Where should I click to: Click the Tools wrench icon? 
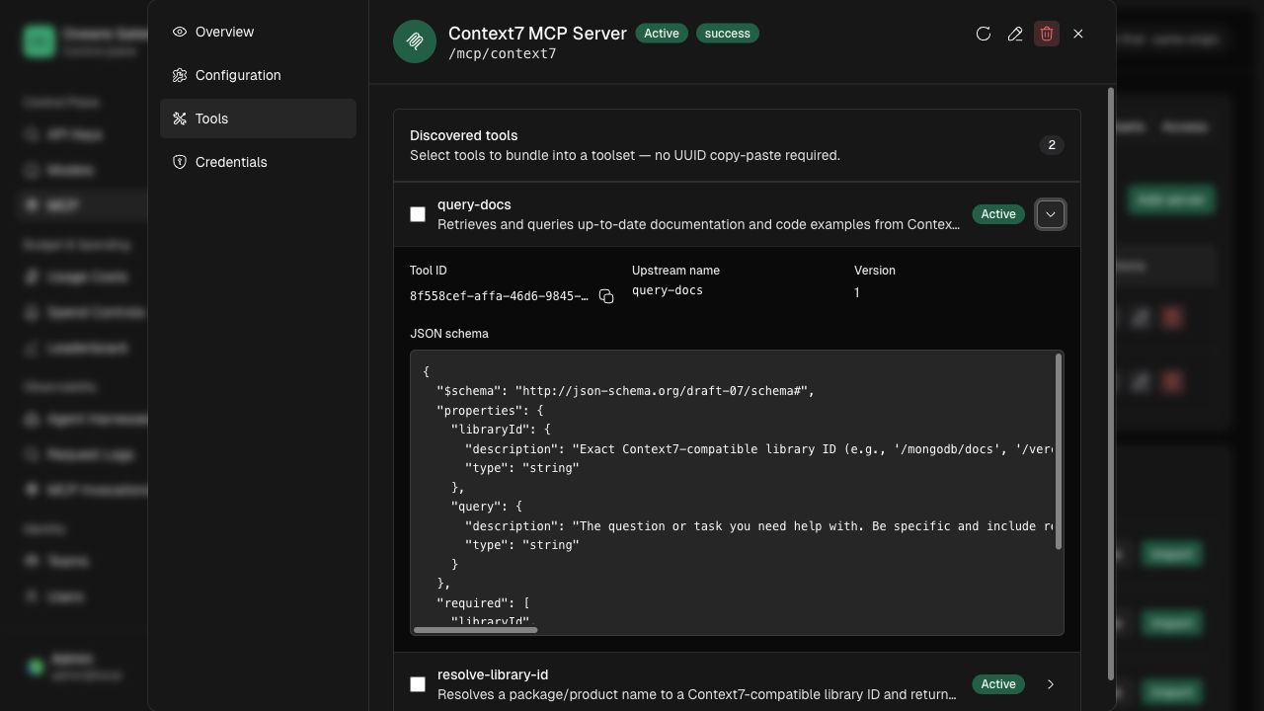click(x=180, y=118)
